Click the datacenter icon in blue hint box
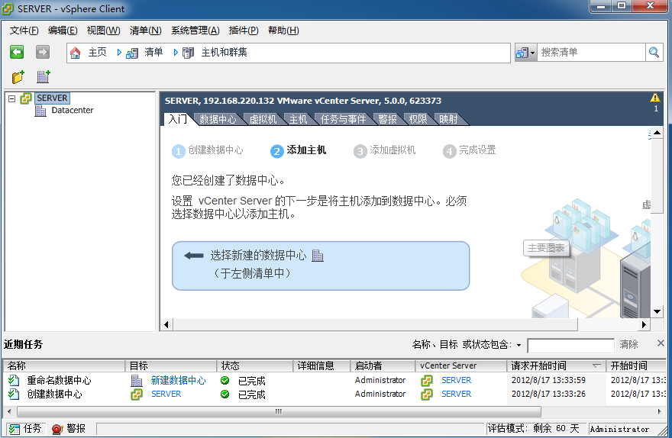Image resolution: width=672 pixels, height=438 pixels. tap(318, 256)
